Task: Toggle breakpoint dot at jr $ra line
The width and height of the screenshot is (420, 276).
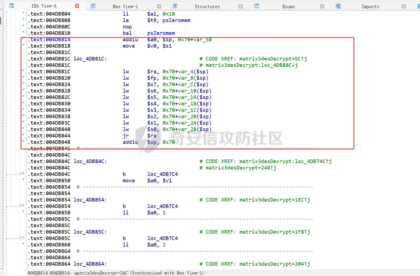Action: [23, 136]
